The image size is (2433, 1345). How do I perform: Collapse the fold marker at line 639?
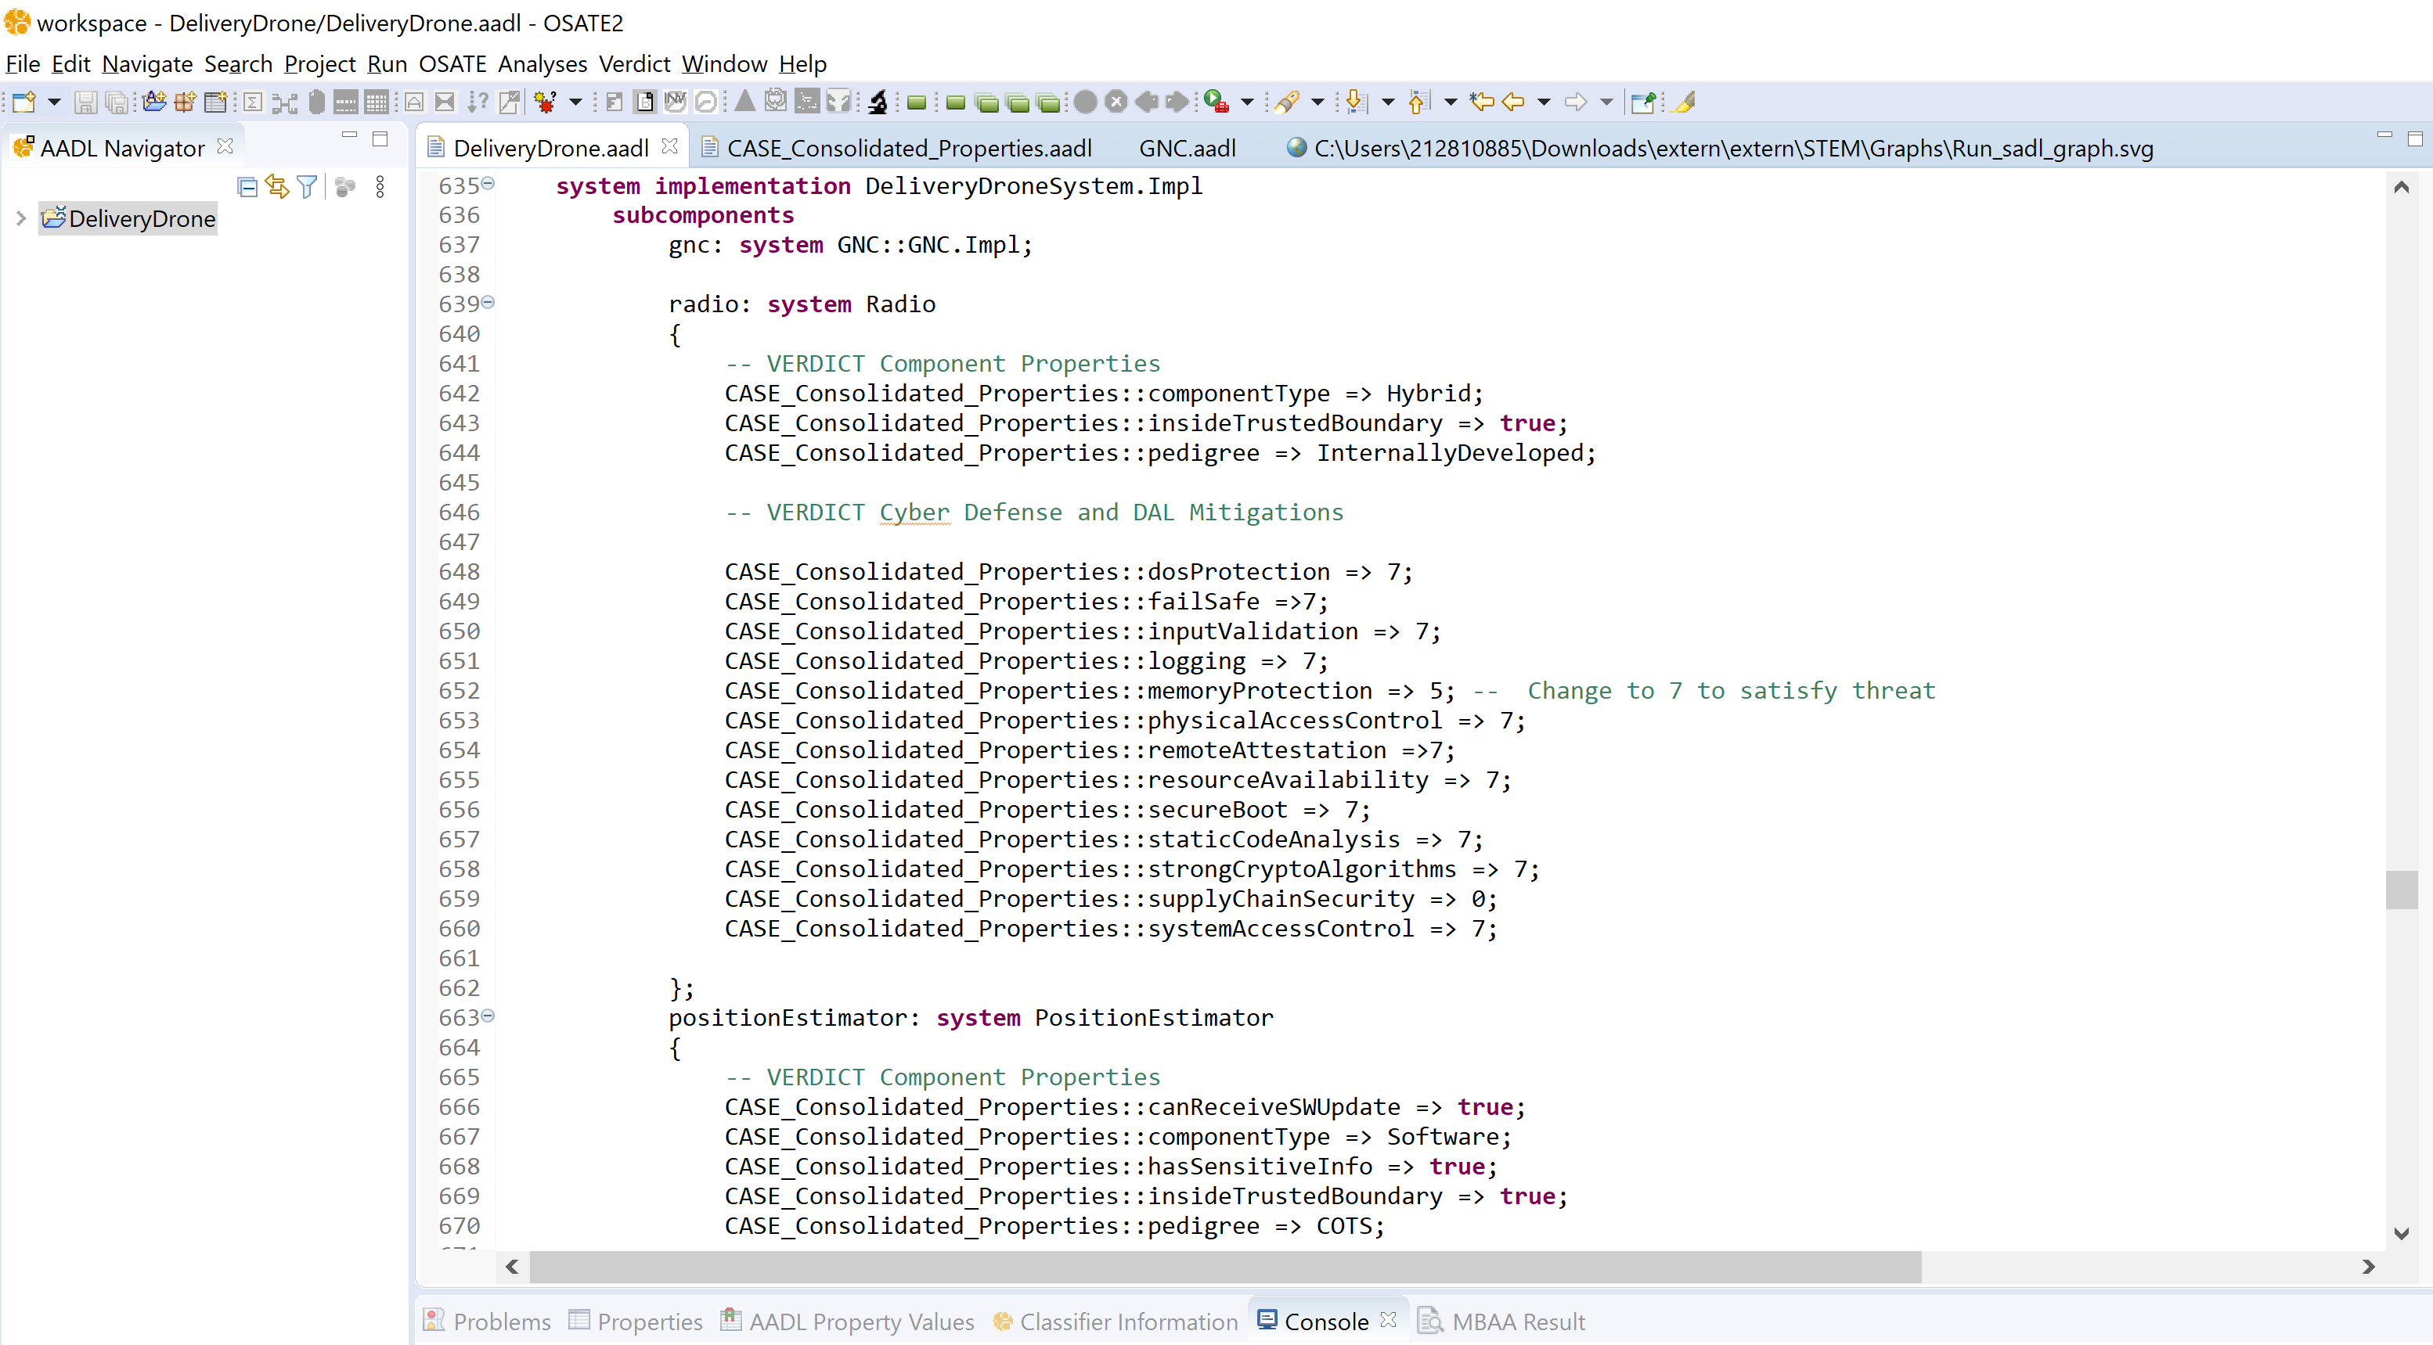pos(488,302)
